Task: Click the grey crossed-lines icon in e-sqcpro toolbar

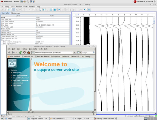Action: pos(17,10)
